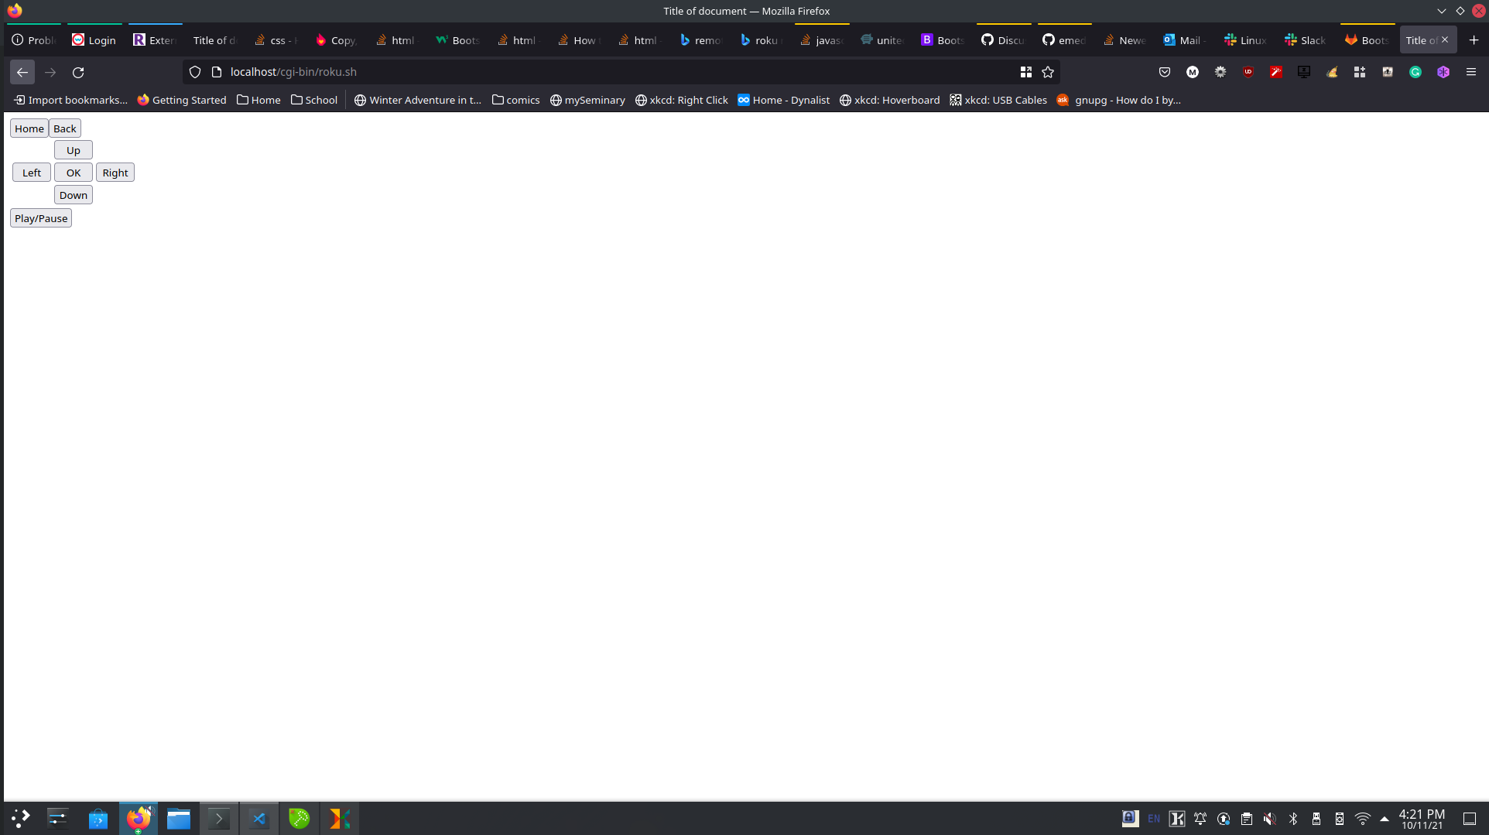Bookmark this page with the star icon
Viewport: 1489px width, 835px height.
pos(1048,72)
